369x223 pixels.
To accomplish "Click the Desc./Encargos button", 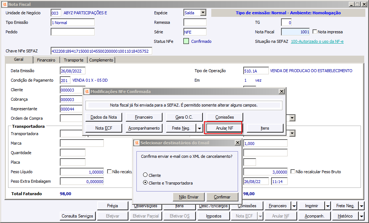I will pos(213,206).
